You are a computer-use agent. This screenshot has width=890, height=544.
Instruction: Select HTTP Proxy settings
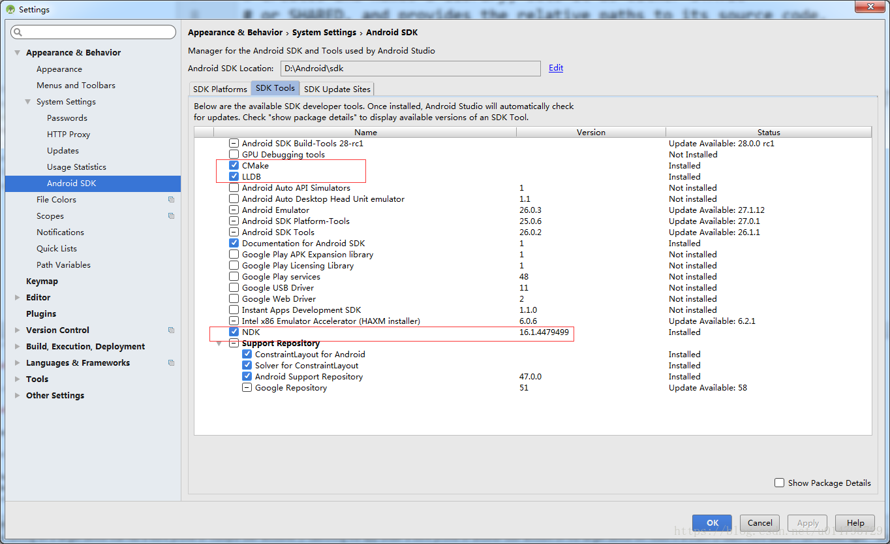click(69, 135)
